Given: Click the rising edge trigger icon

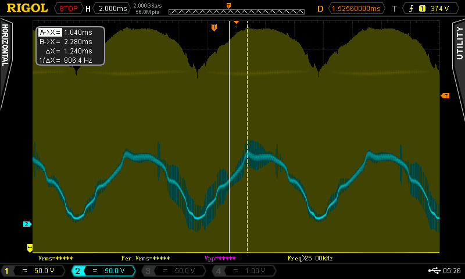Looking at the screenshot, I should click(412, 9).
